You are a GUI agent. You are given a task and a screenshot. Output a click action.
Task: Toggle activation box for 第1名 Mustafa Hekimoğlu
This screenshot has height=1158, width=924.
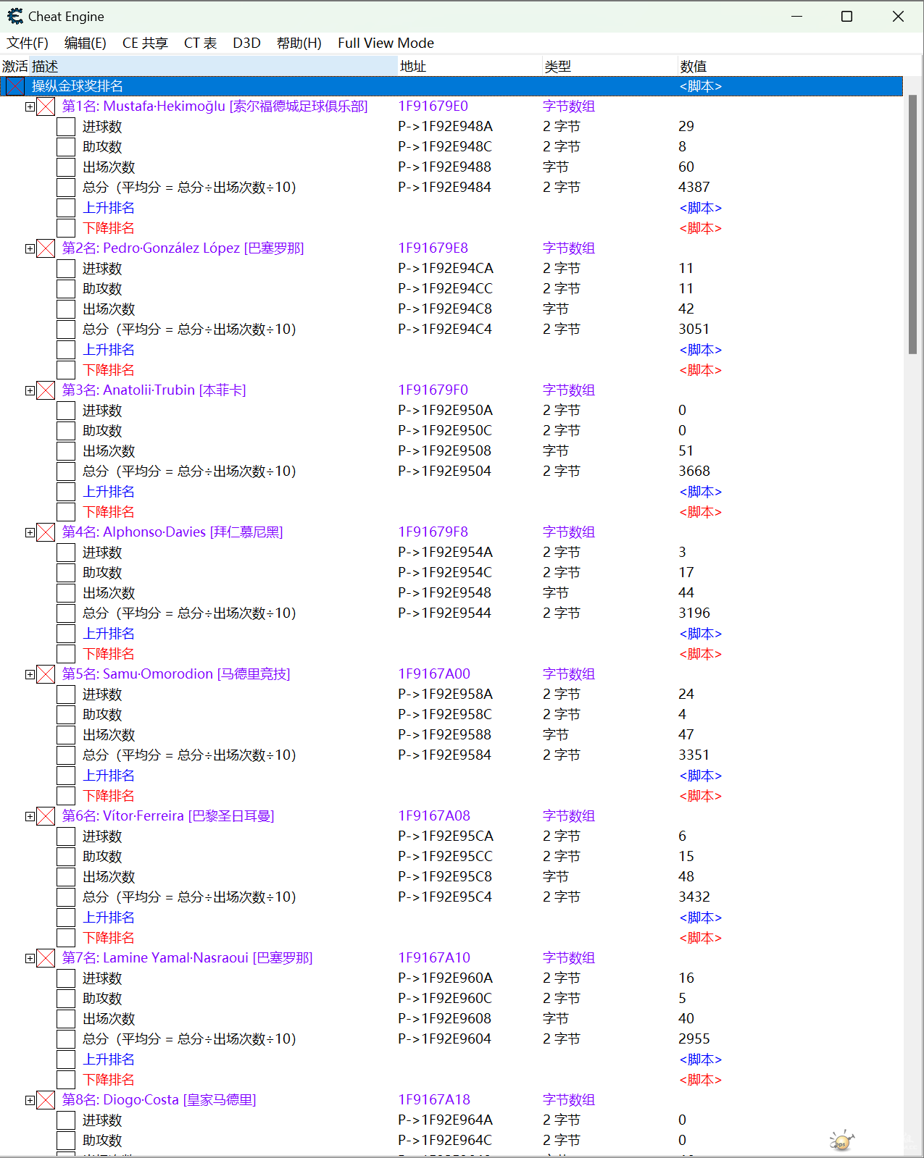coord(46,106)
